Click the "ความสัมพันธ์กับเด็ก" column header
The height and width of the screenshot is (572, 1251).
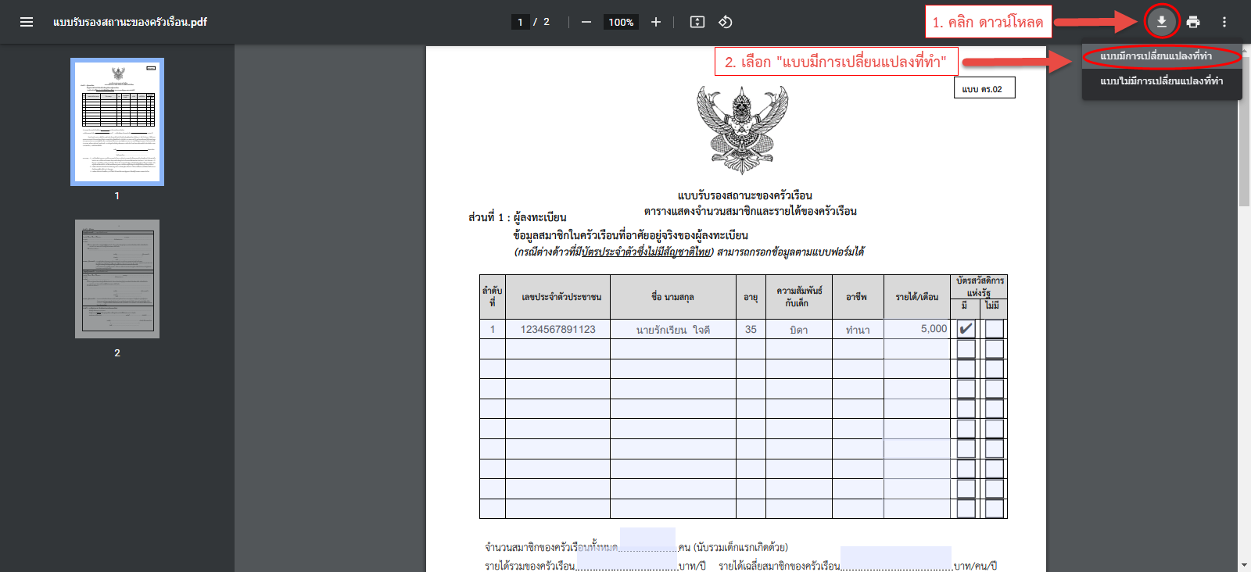click(799, 297)
